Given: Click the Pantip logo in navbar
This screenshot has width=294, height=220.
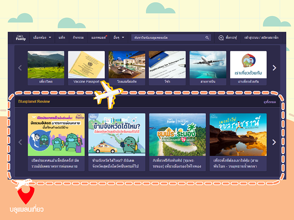Looking at the screenshot, I should [x=21, y=38].
